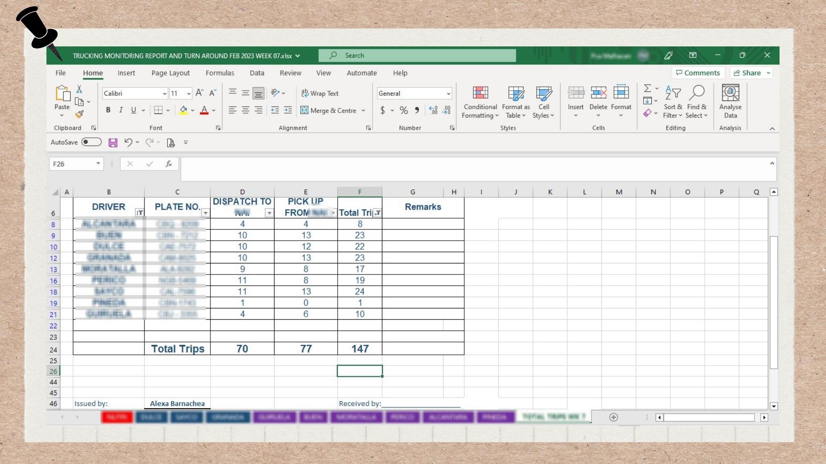Open the Formulas ribbon tab

[220, 73]
